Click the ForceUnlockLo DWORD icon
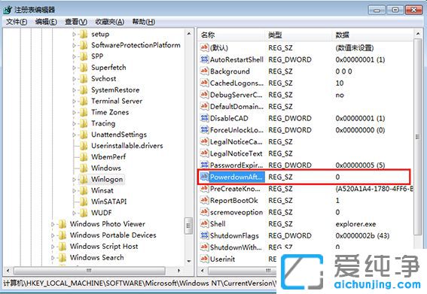Image resolution: width=427 pixels, height=294 pixels. coord(204,130)
